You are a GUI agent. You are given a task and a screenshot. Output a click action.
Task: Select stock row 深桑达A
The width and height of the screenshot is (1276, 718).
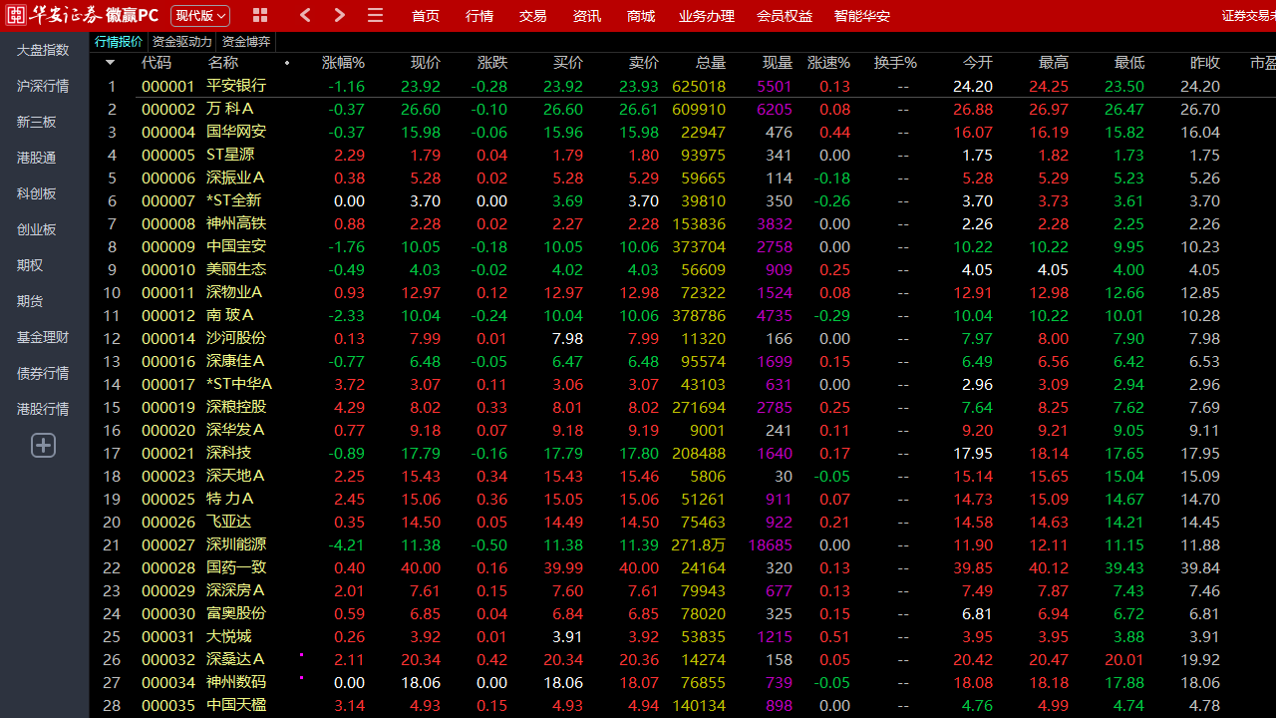(683, 659)
